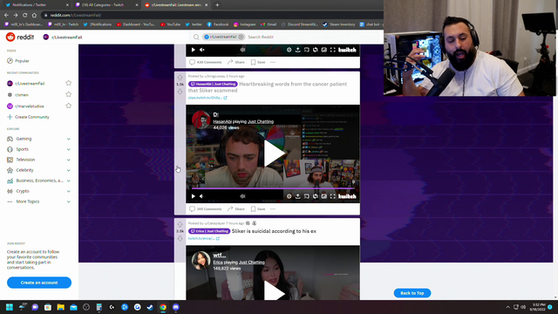Click Create Community plus icon
Screen dimensions: 558x314
10,117
